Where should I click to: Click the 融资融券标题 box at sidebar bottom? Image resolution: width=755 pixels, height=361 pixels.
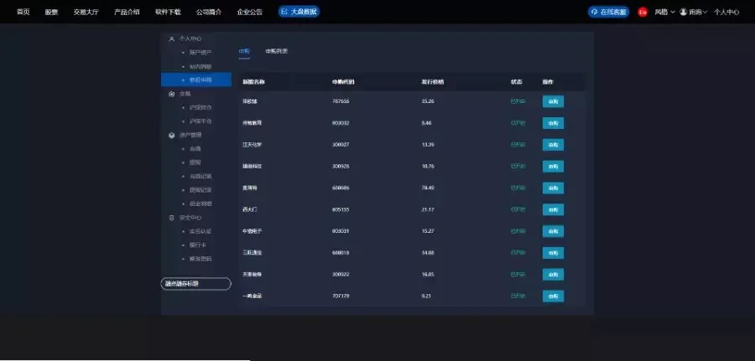(195, 284)
